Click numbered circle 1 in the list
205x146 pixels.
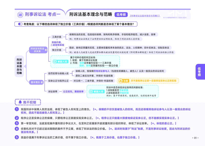(17, 109)
